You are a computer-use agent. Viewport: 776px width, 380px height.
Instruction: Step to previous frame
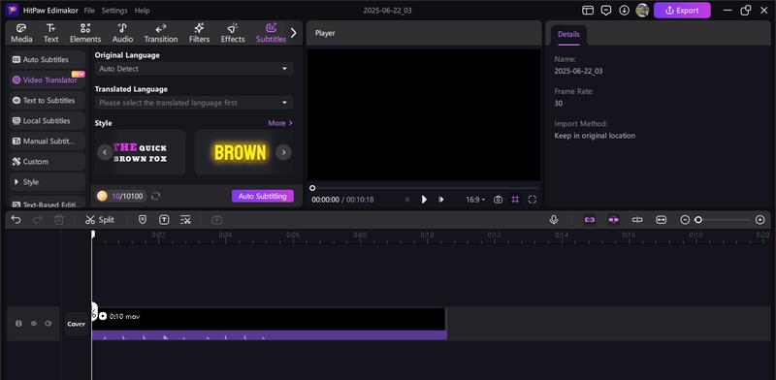tap(407, 200)
